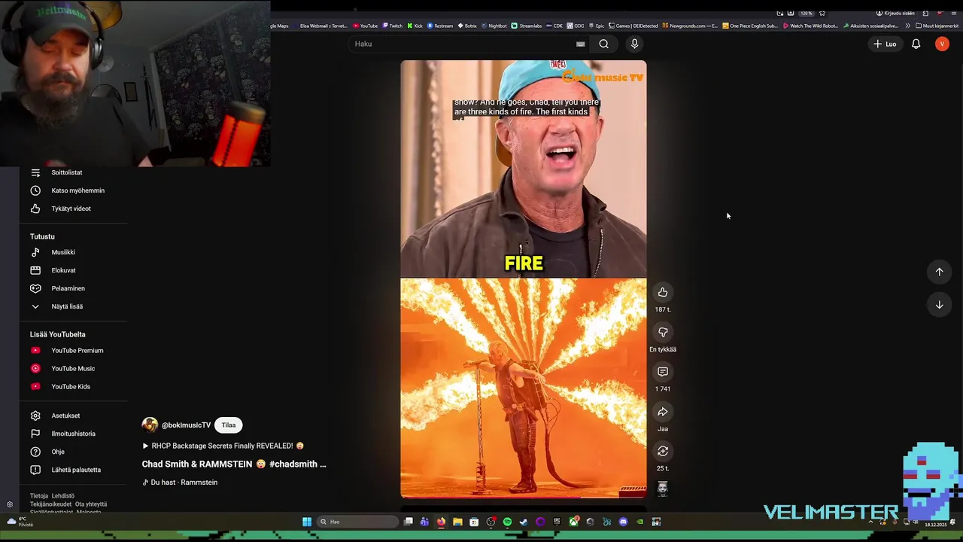Open the @bokimusicTV channel name
The image size is (963, 542).
pos(186,425)
